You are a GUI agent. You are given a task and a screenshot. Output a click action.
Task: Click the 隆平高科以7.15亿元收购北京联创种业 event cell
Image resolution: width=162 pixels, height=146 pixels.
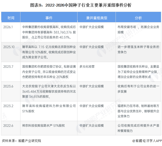[49, 52]
